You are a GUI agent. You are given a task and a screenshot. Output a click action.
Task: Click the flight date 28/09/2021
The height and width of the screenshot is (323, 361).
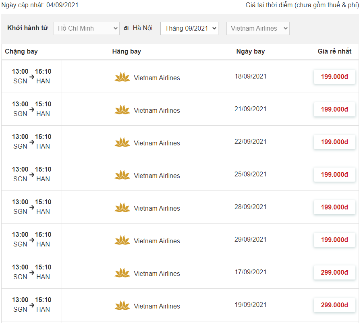coord(251,207)
